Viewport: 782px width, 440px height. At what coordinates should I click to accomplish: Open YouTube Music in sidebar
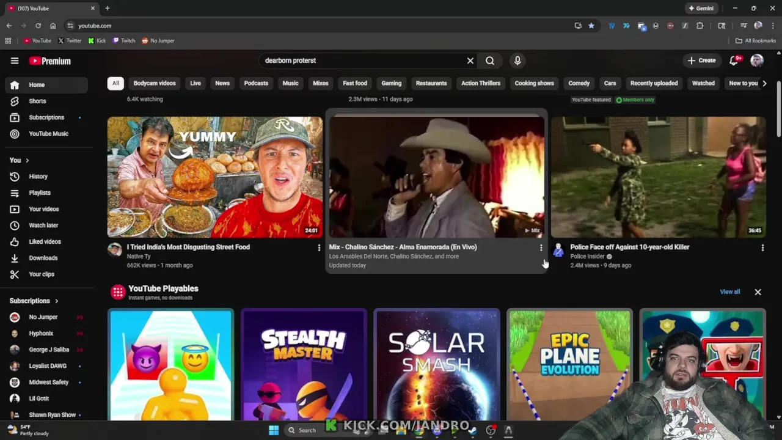tap(46, 133)
